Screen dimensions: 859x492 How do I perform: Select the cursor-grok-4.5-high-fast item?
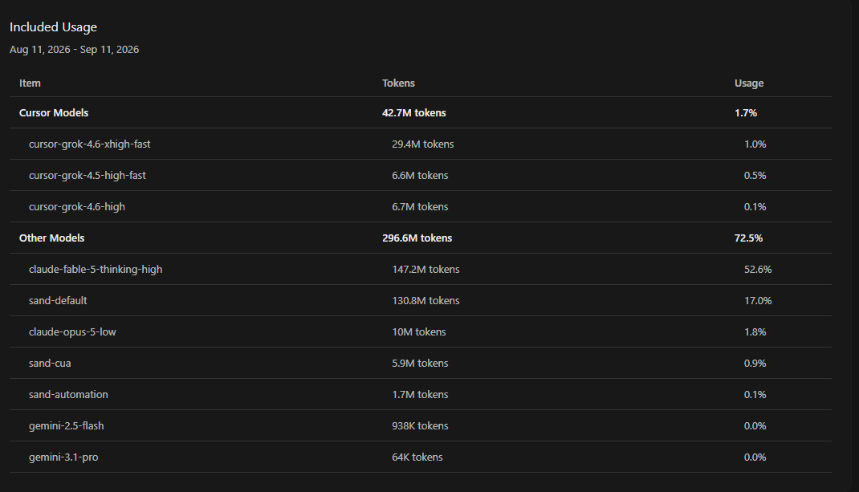420,175
